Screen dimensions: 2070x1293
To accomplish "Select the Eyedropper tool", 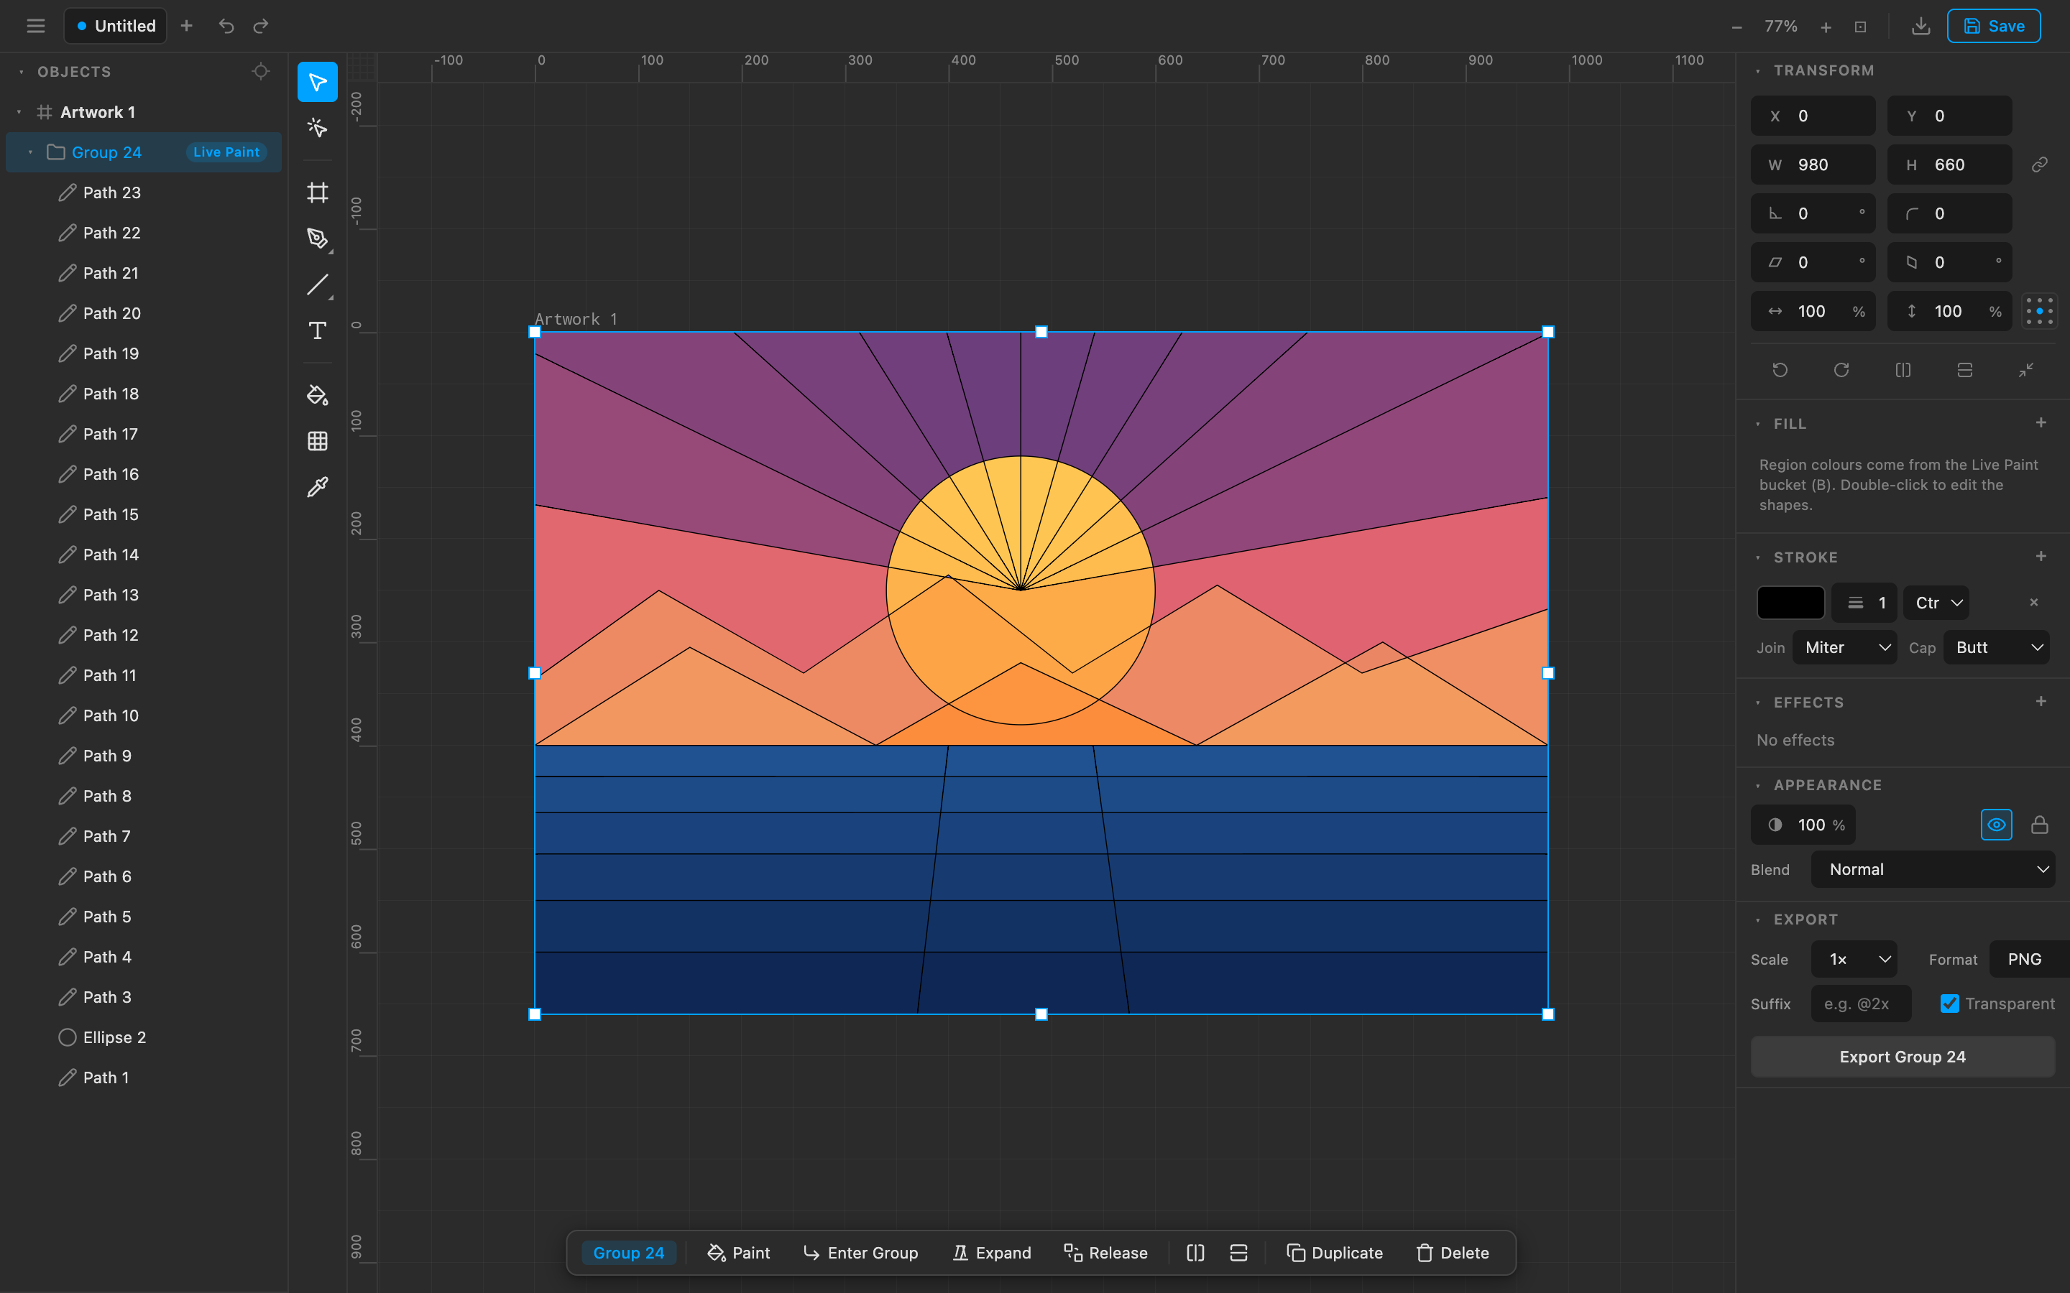I will tap(318, 488).
